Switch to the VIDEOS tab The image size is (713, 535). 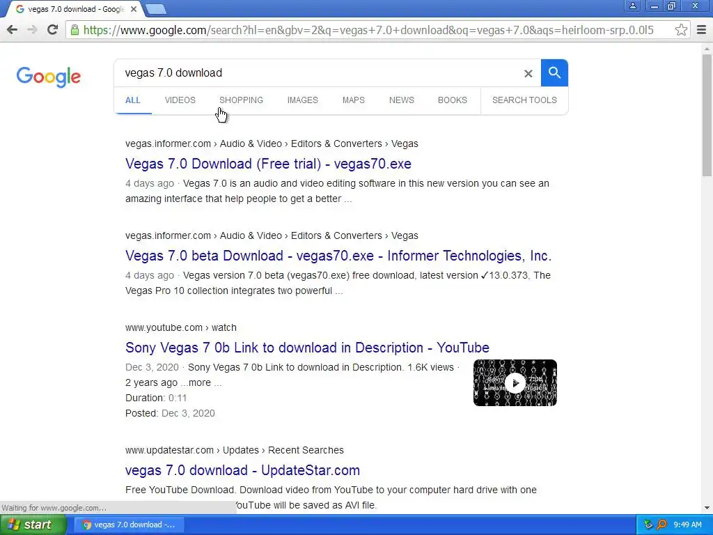coord(180,100)
